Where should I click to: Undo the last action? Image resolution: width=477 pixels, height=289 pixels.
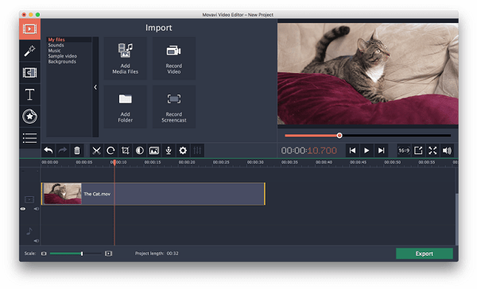click(x=48, y=150)
